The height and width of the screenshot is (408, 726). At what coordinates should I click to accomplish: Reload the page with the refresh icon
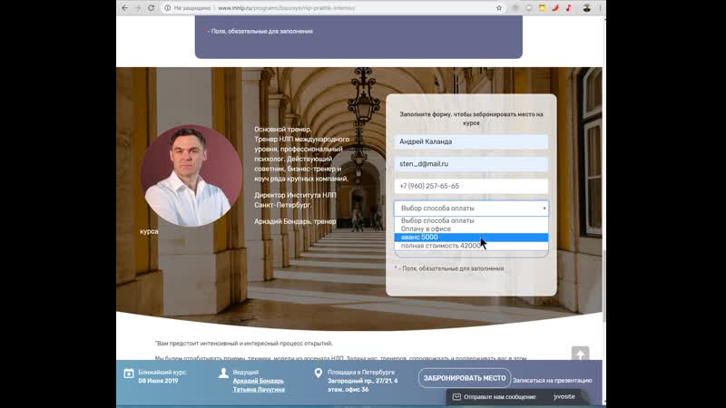tap(151, 8)
